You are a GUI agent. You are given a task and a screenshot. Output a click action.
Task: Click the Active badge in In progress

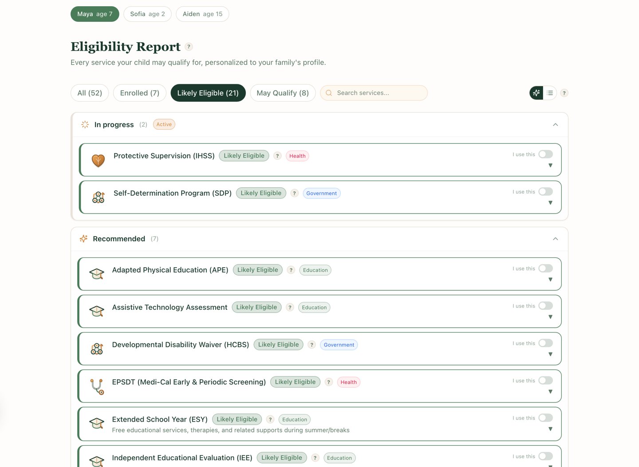(x=164, y=124)
